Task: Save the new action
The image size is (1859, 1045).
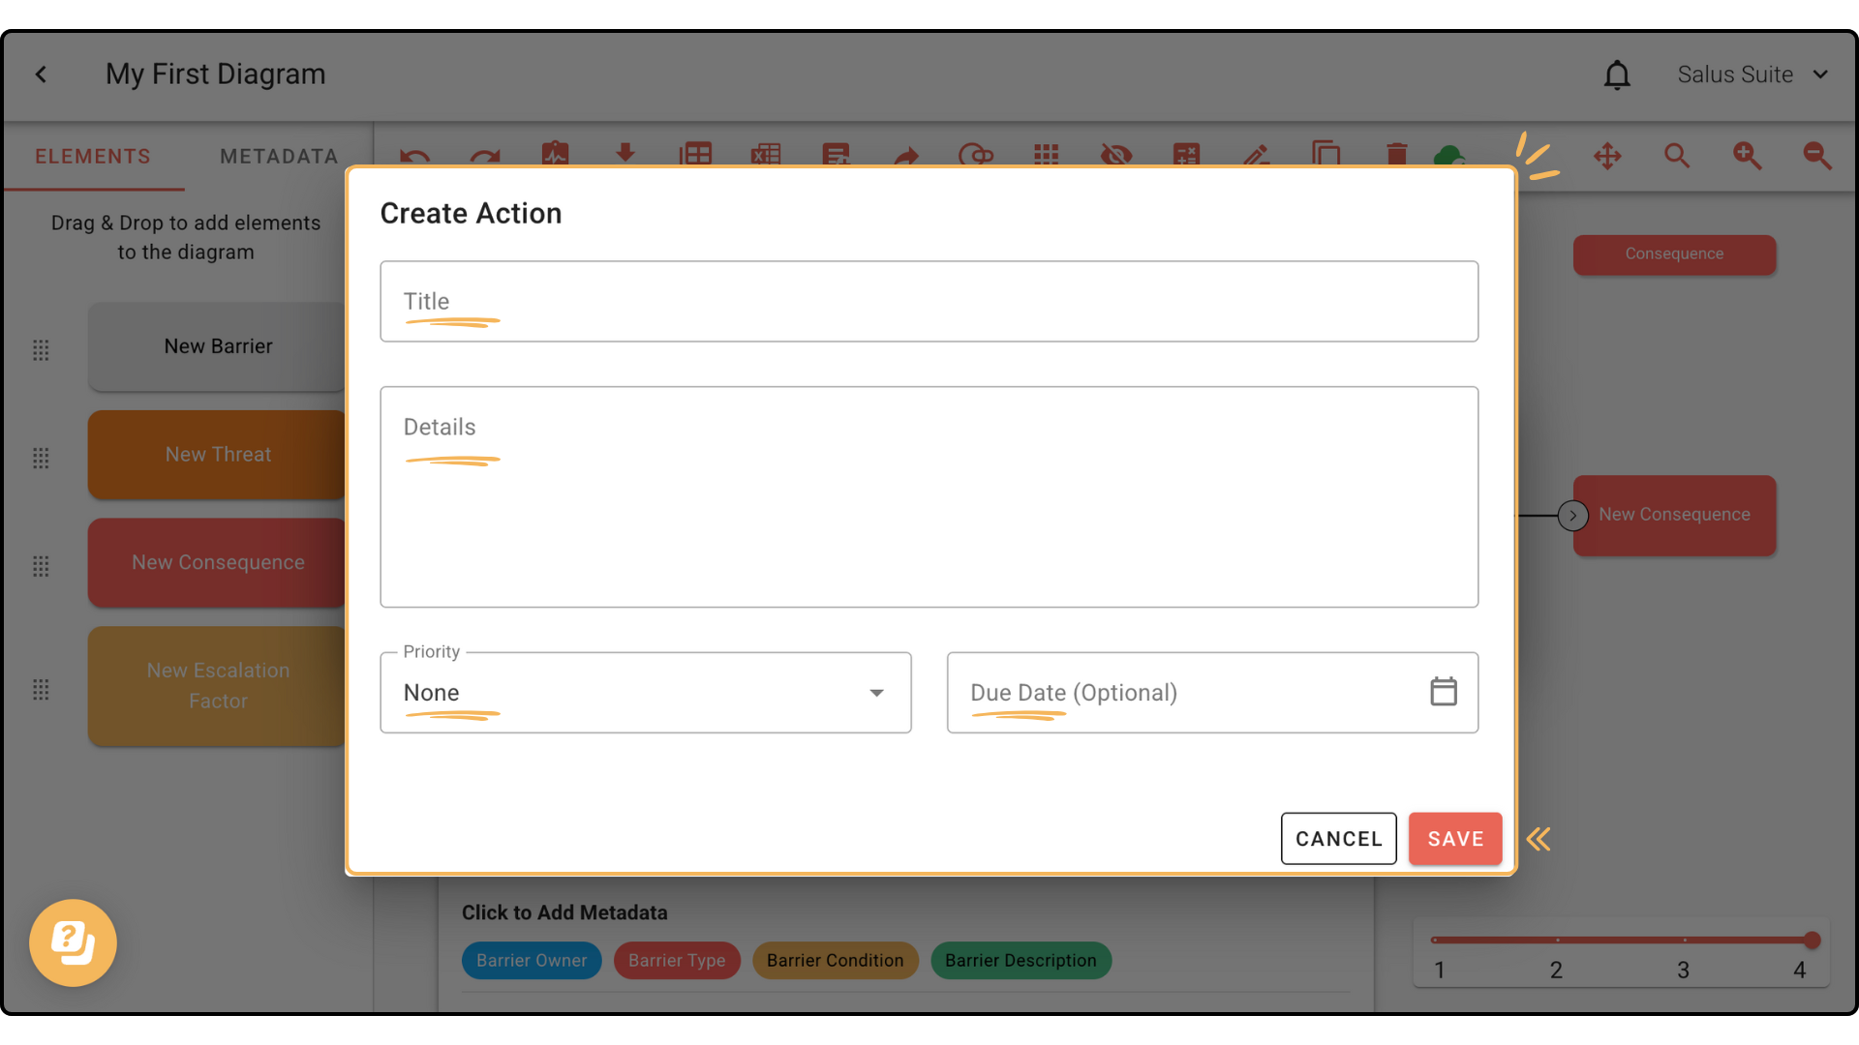Action: tap(1454, 838)
